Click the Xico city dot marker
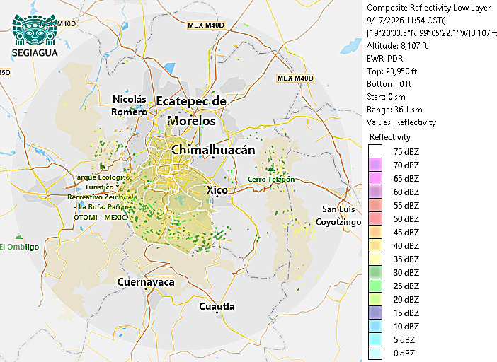Viewport: 497px width, 362px height. [x=217, y=196]
